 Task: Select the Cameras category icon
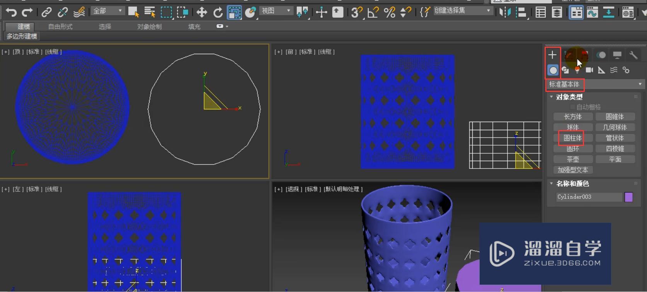[589, 70]
